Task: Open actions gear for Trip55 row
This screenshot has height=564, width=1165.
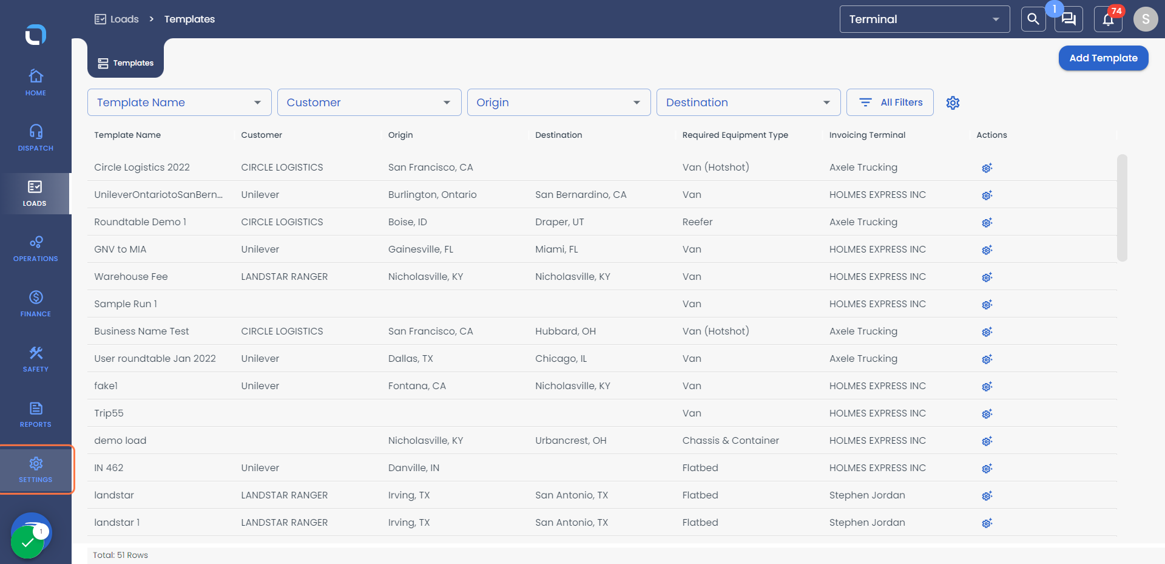Action: coord(987,413)
